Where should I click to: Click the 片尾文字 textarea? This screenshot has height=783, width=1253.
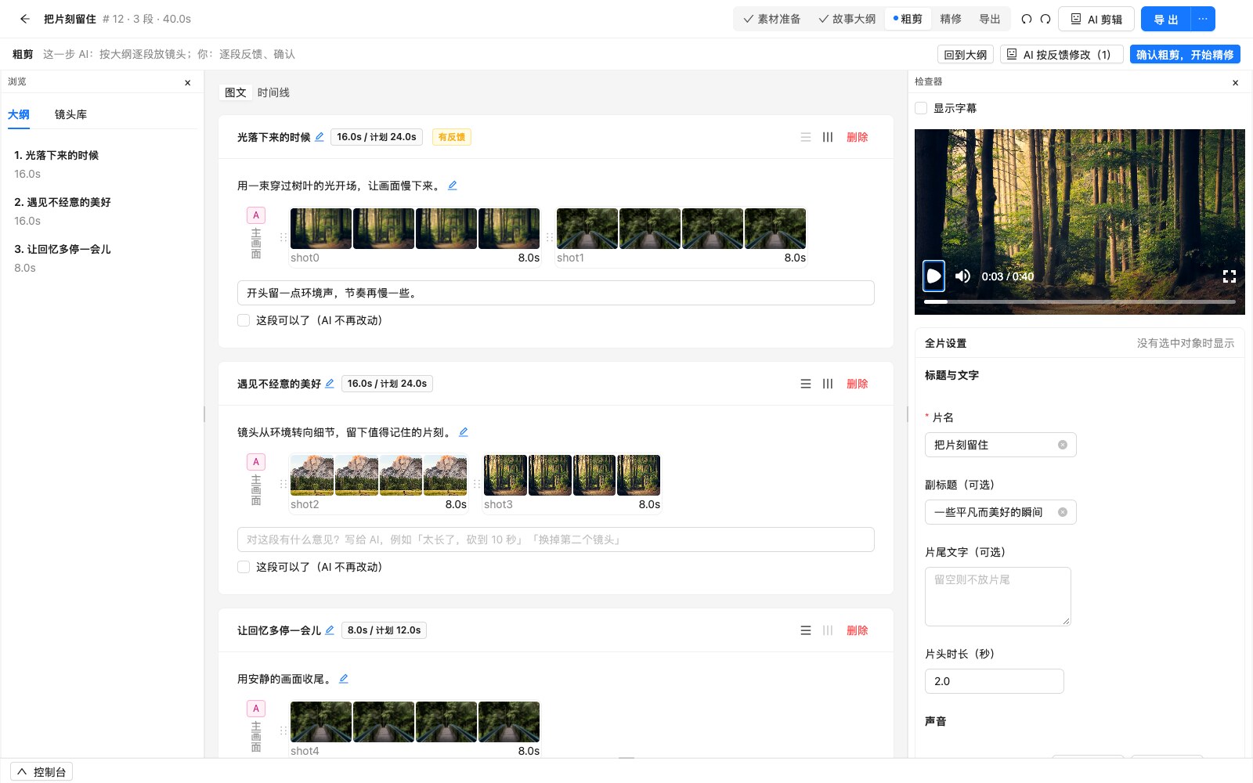(998, 597)
